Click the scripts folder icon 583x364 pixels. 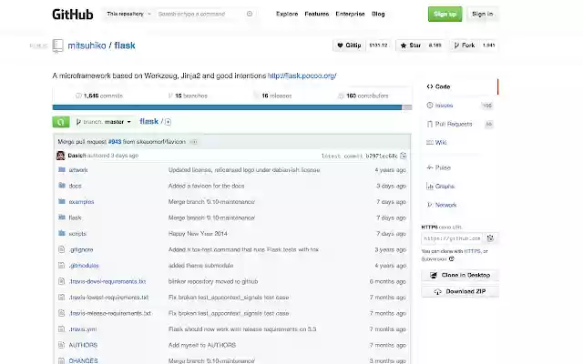point(62,233)
